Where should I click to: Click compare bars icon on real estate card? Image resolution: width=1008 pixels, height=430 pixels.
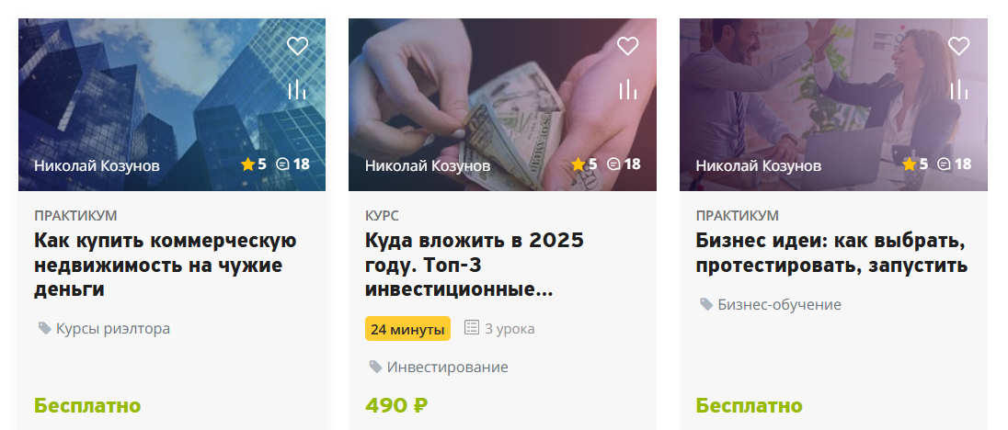pos(296,89)
